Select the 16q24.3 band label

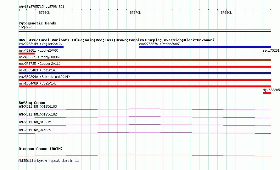[25, 27]
